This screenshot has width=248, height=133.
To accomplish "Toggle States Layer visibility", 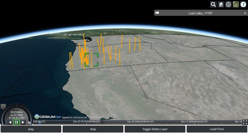I will [x=155, y=129].
